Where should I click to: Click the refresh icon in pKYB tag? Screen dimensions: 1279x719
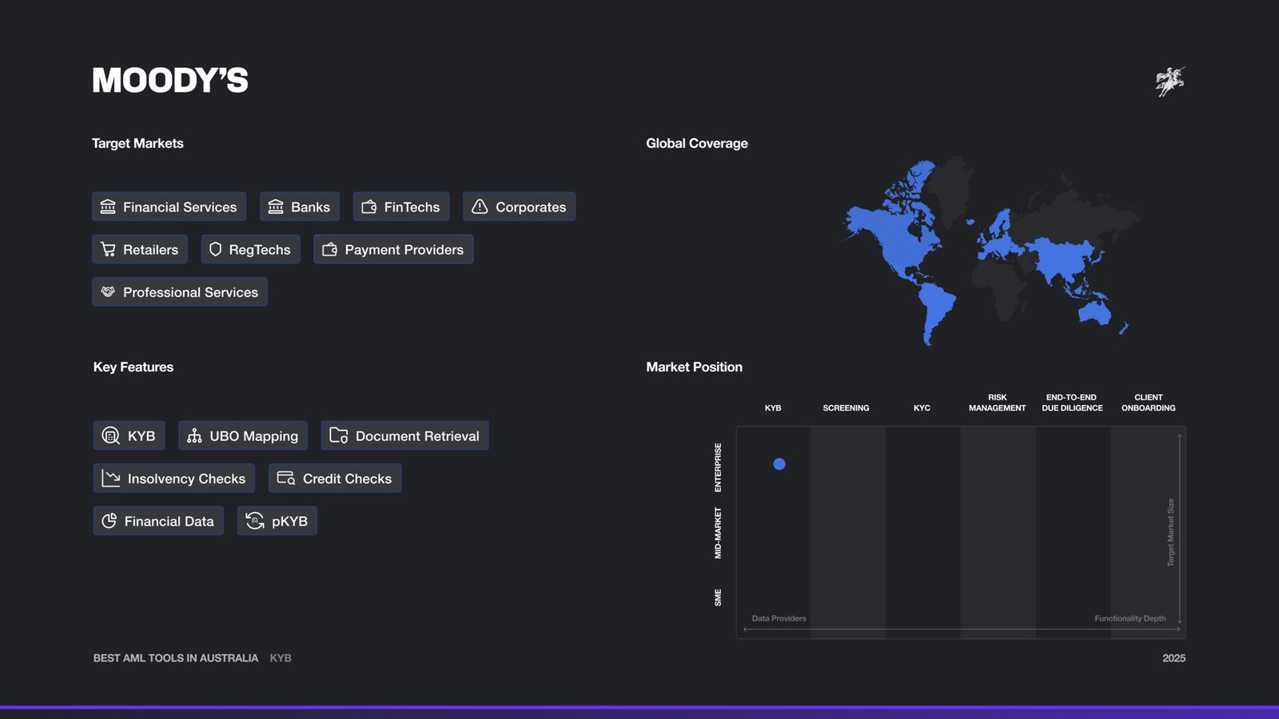click(x=255, y=521)
